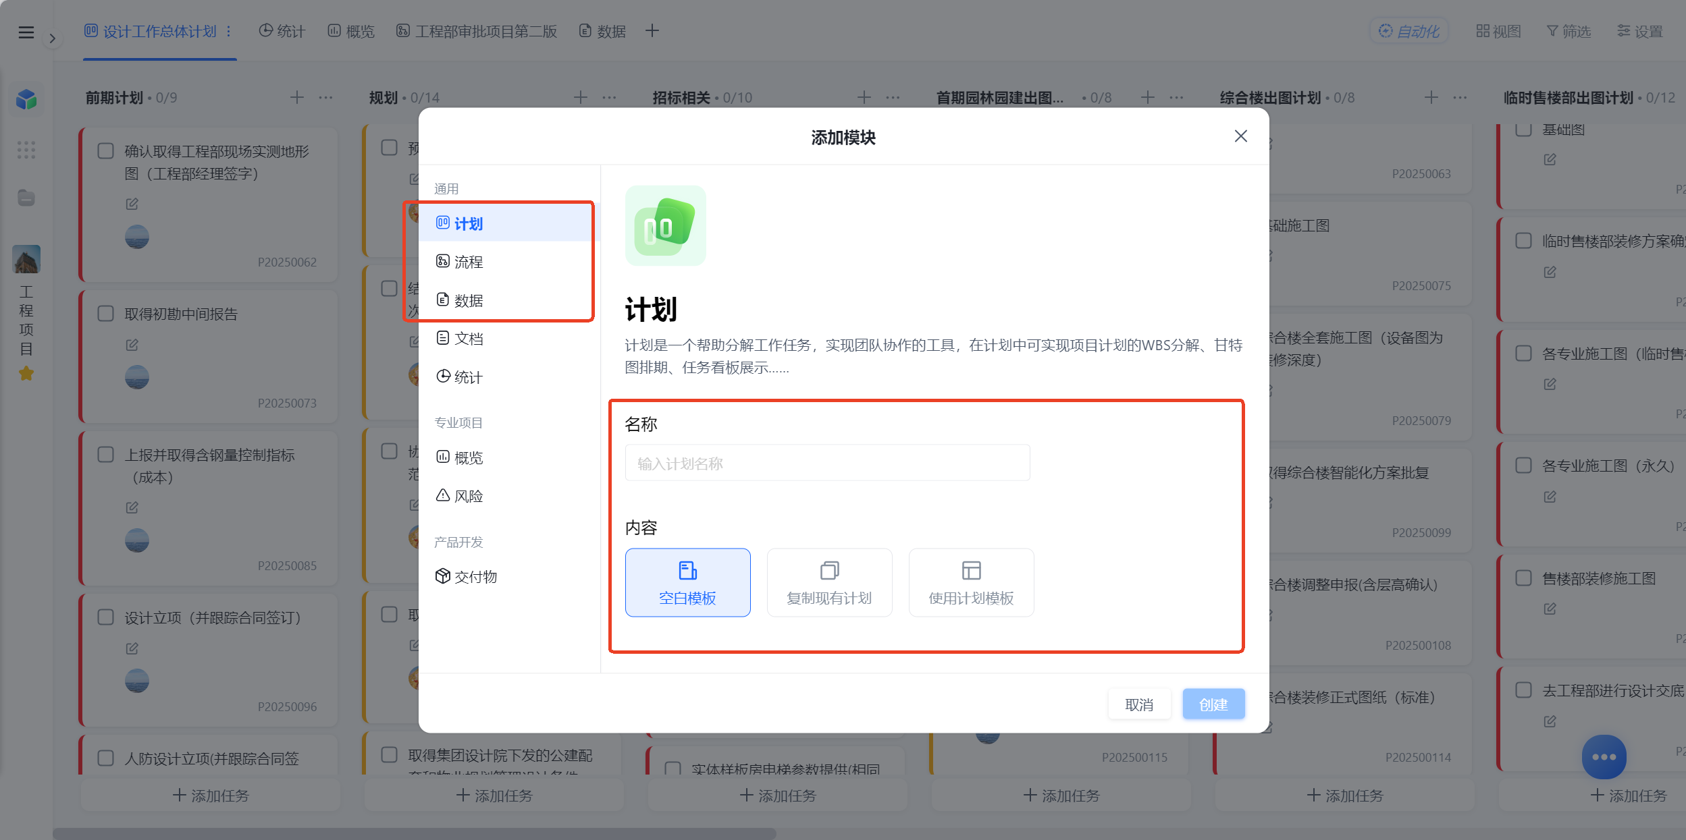
Task: Add task to 前期计划 column header plus
Action: 297,97
